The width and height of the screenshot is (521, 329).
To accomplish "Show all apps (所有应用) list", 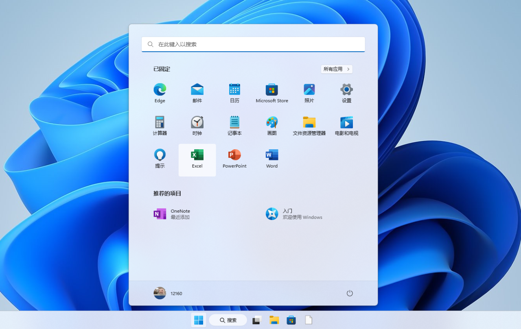I will 337,69.
